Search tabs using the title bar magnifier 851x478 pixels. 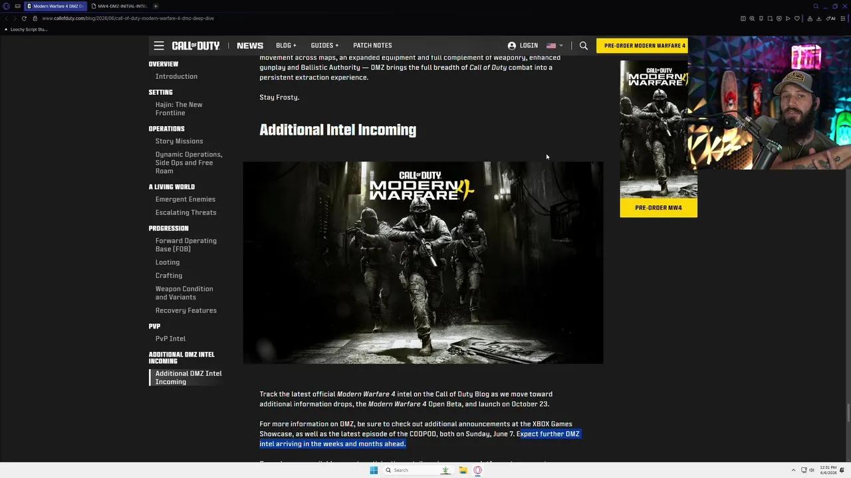point(816,6)
